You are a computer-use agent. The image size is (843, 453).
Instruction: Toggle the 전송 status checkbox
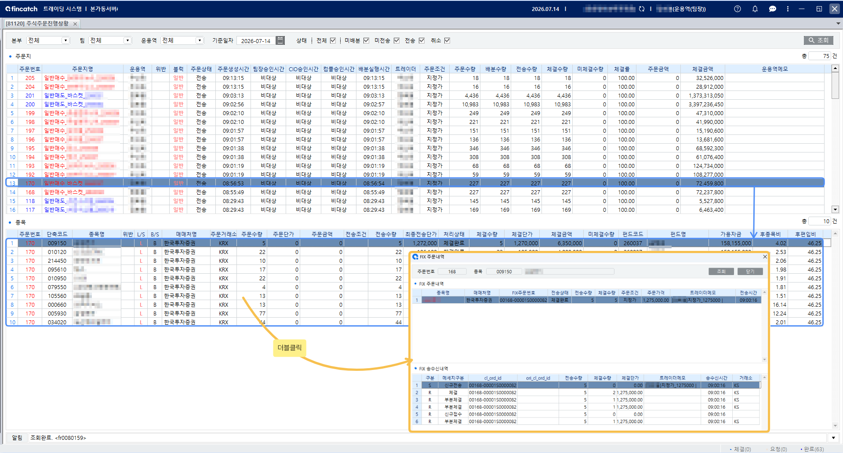(x=421, y=40)
